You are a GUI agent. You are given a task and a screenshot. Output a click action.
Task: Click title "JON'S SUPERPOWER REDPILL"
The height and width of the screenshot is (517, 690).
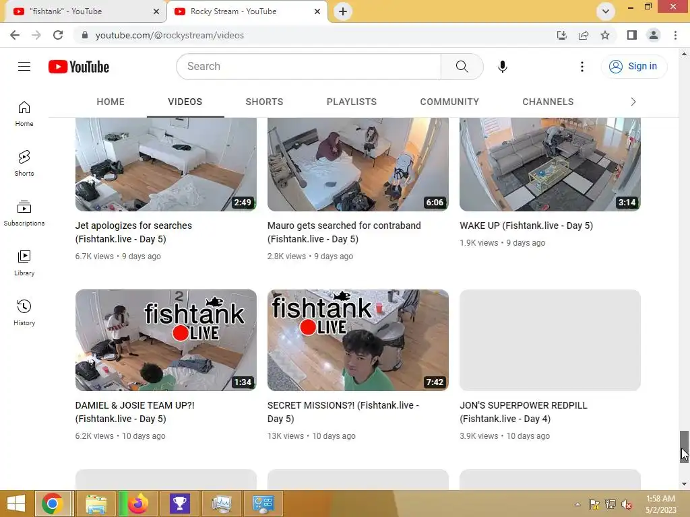point(523,412)
